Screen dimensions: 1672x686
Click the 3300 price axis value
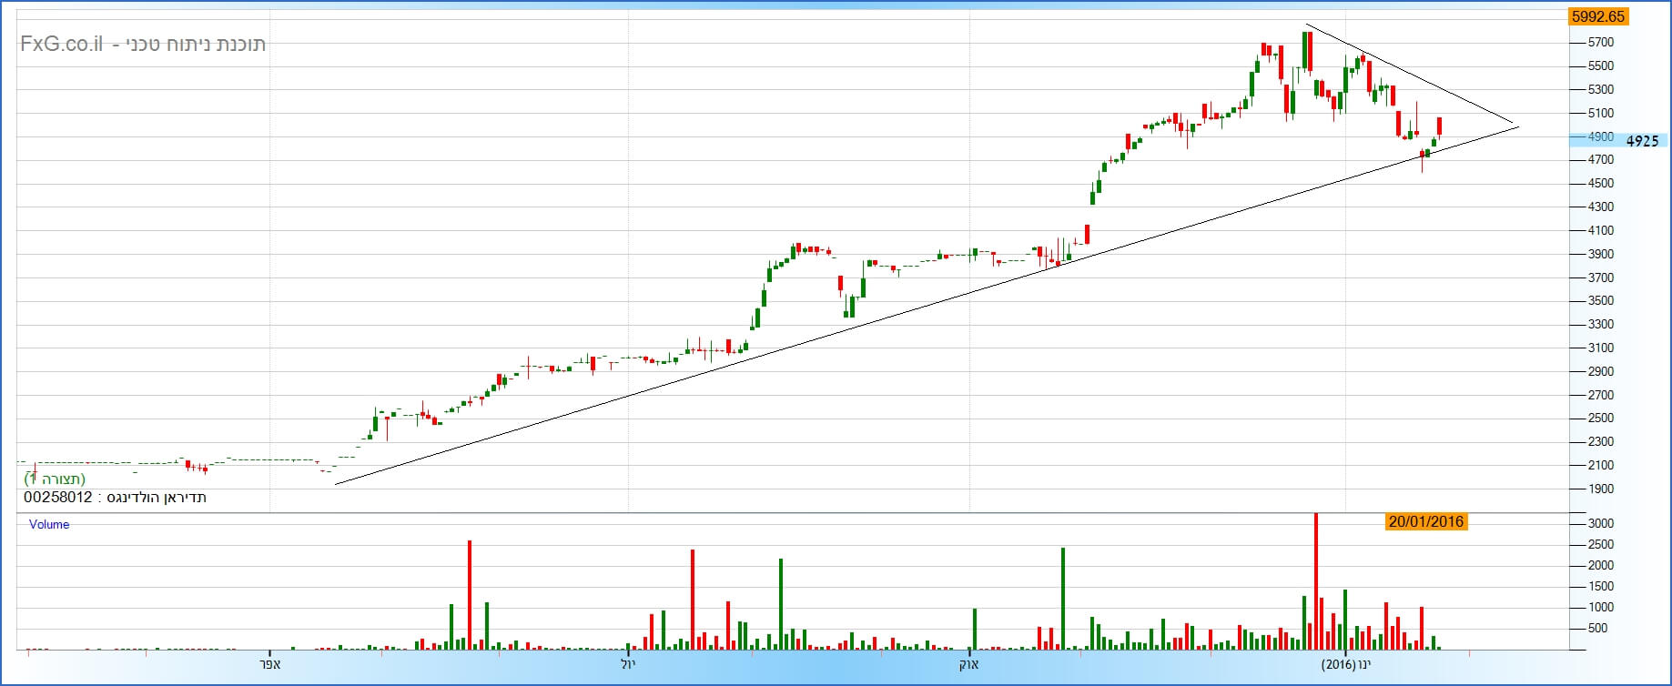pos(1600,325)
